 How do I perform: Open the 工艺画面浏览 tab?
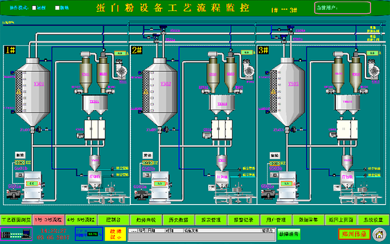tap(16, 220)
